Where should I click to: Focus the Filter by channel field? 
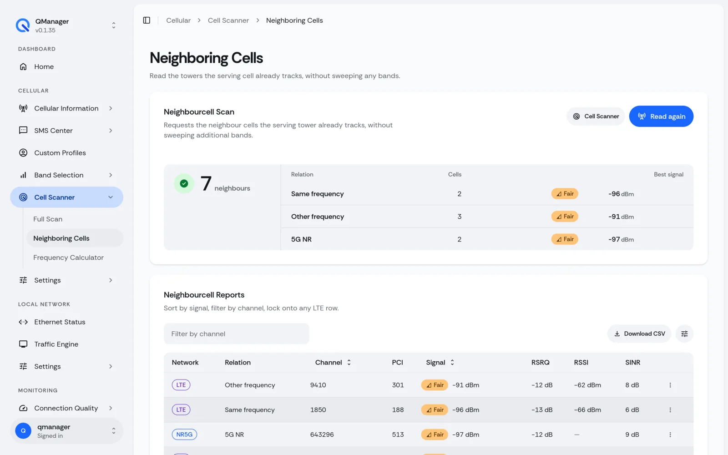(x=237, y=334)
